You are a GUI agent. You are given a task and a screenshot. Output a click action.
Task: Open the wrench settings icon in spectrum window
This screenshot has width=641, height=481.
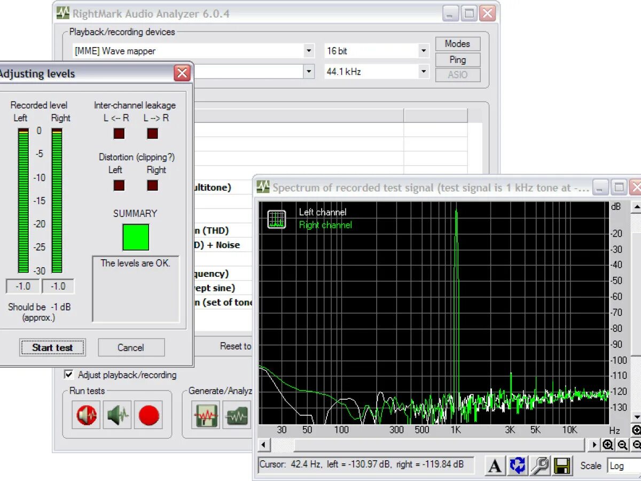coord(540,466)
